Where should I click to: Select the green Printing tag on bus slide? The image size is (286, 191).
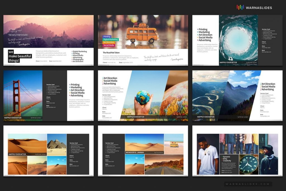[x=107, y=37]
